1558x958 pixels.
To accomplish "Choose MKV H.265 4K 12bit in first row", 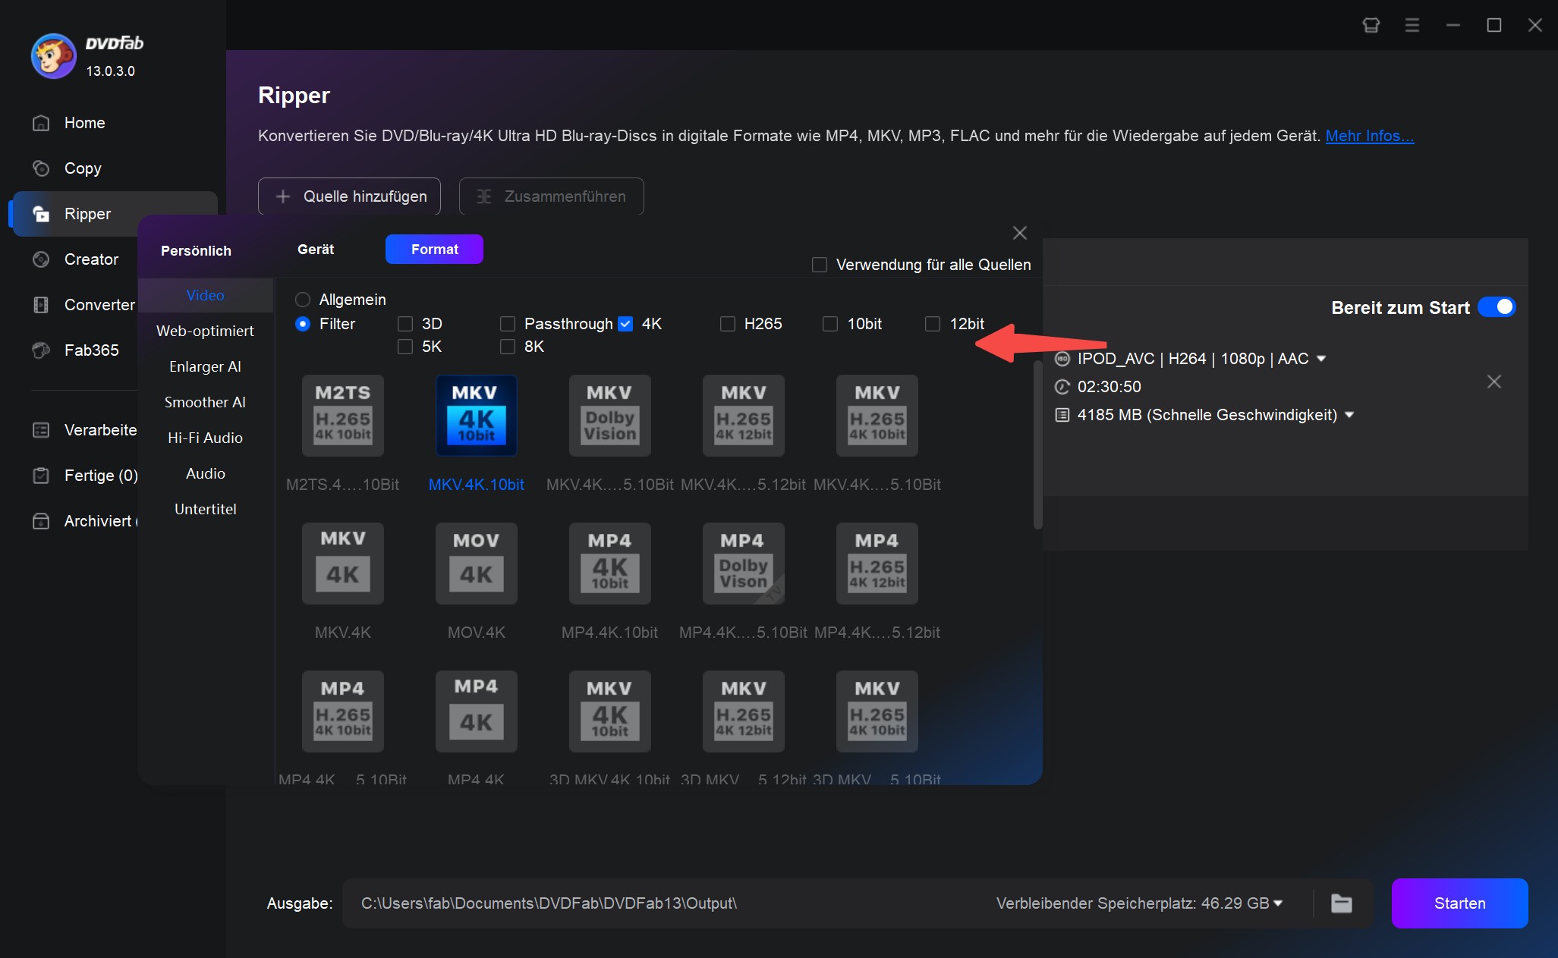I will 744,416.
